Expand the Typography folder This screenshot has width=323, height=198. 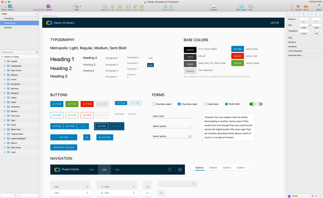tap(4, 66)
